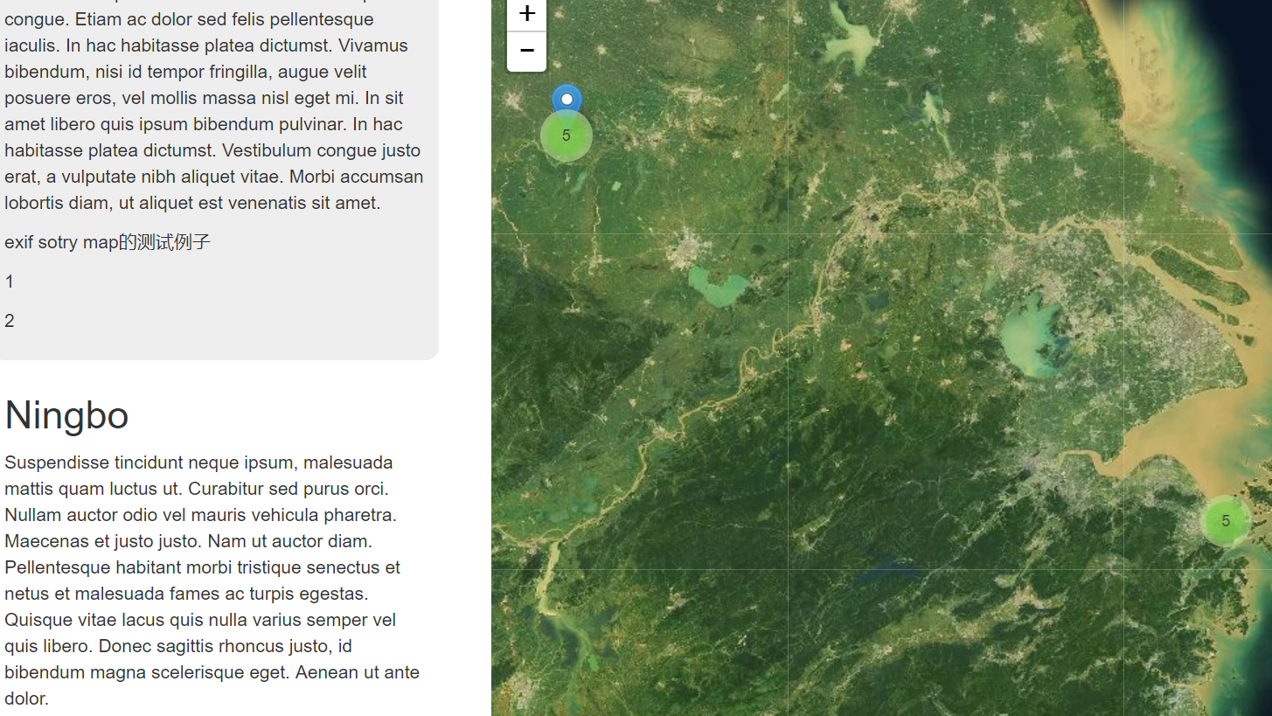Zoom out on the map
The width and height of the screenshot is (1272, 716).
point(526,52)
